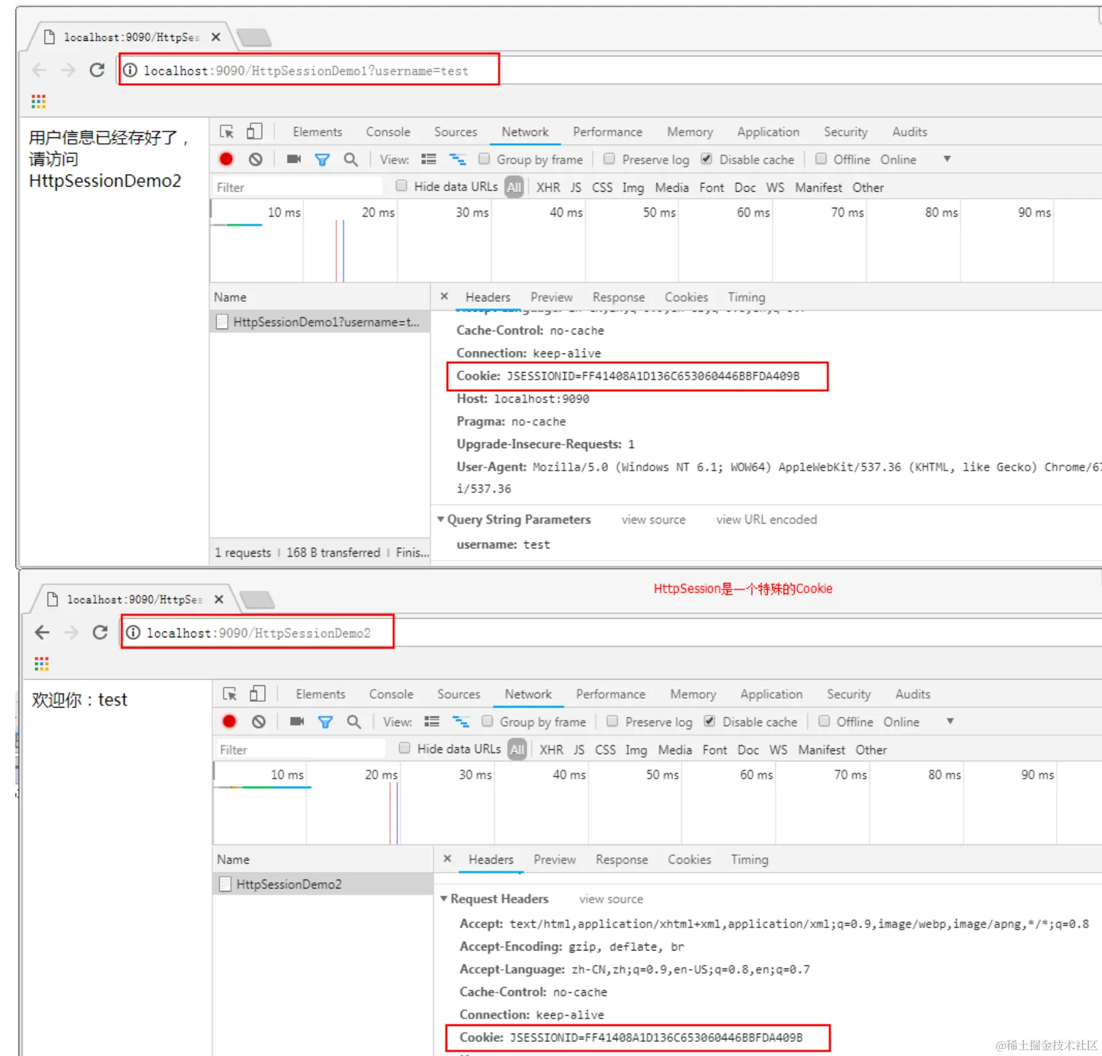The width and height of the screenshot is (1102, 1056).
Task: Show overview waterfall icon in top DevTools
Action: tap(458, 159)
